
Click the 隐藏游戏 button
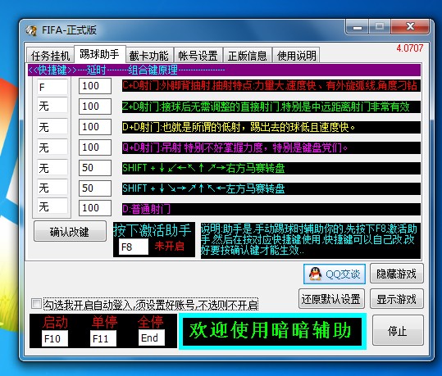tap(396, 274)
